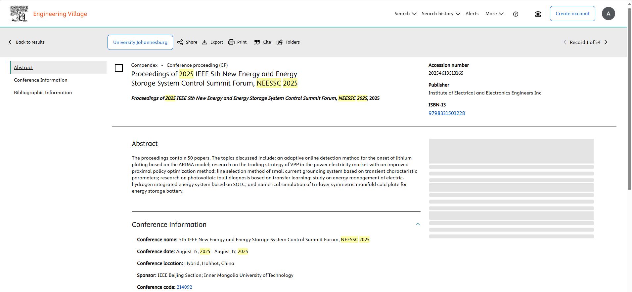Click the page vertical scrollbar
Viewport: 632px width, 292px height.
[x=629, y=99]
